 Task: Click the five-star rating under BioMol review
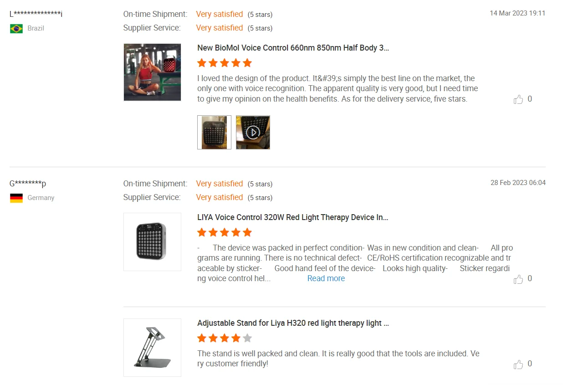224,63
